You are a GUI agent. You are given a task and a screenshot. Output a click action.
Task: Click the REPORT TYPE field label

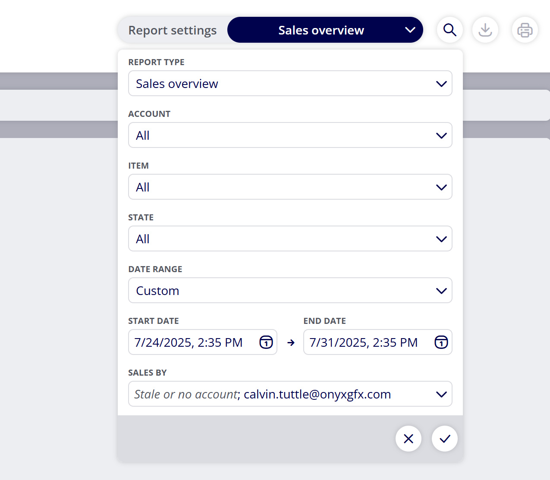coord(156,62)
